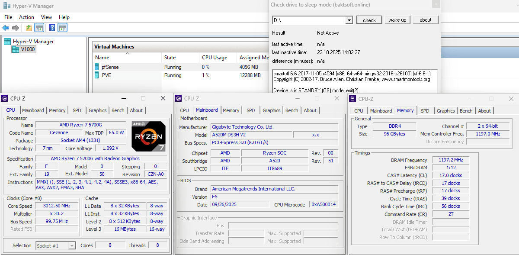Click the pfSense virtual machine icon
Screen dimensions: 519x255
click(x=97, y=67)
